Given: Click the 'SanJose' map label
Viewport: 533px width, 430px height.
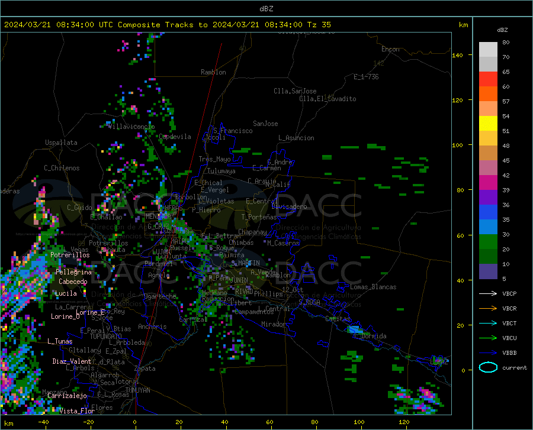Looking at the screenshot, I should (x=265, y=124).
